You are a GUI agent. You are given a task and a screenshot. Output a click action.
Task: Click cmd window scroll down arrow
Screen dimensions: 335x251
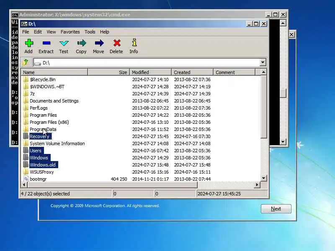[283, 141]
